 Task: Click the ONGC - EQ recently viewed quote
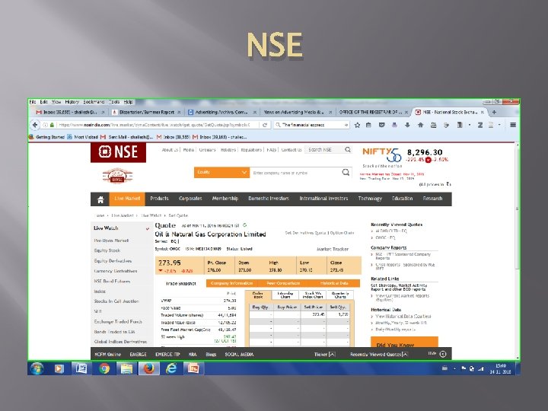tap(385, 237)
